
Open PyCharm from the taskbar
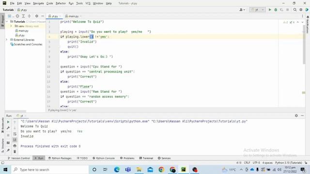click(x=184, y=170)
